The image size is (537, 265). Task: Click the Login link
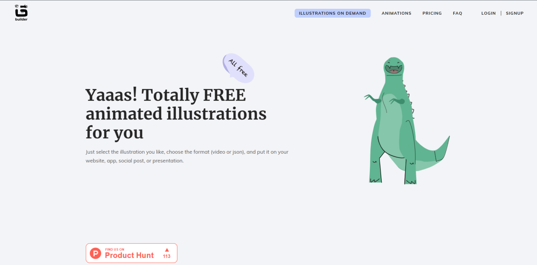tap(489, 13)
